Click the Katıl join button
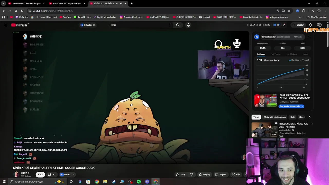 [x=40, y=174]
